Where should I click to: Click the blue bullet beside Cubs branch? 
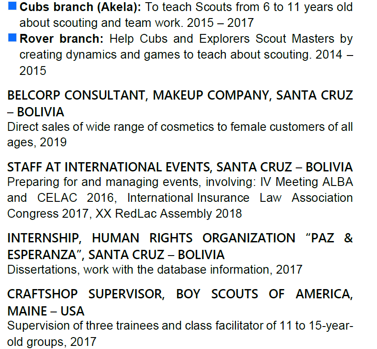point(12,7)
